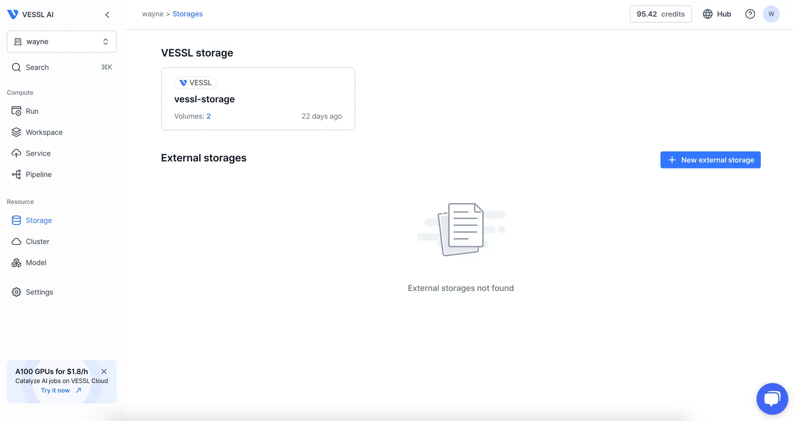Click the Try it now link
Screen dimensions: 793x421
pyautogui.click(x=55, y=390)
